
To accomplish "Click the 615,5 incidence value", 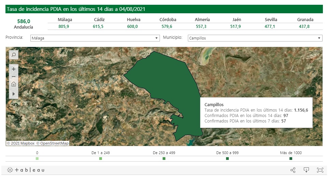I will click(98, 27).
